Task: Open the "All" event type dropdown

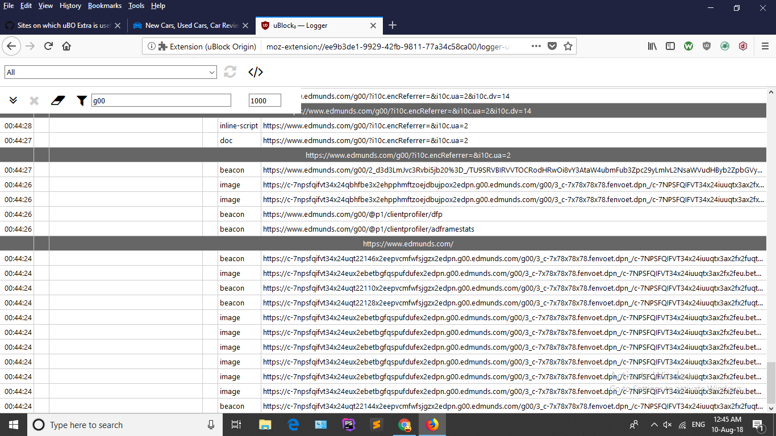Action: click(111, 72)
